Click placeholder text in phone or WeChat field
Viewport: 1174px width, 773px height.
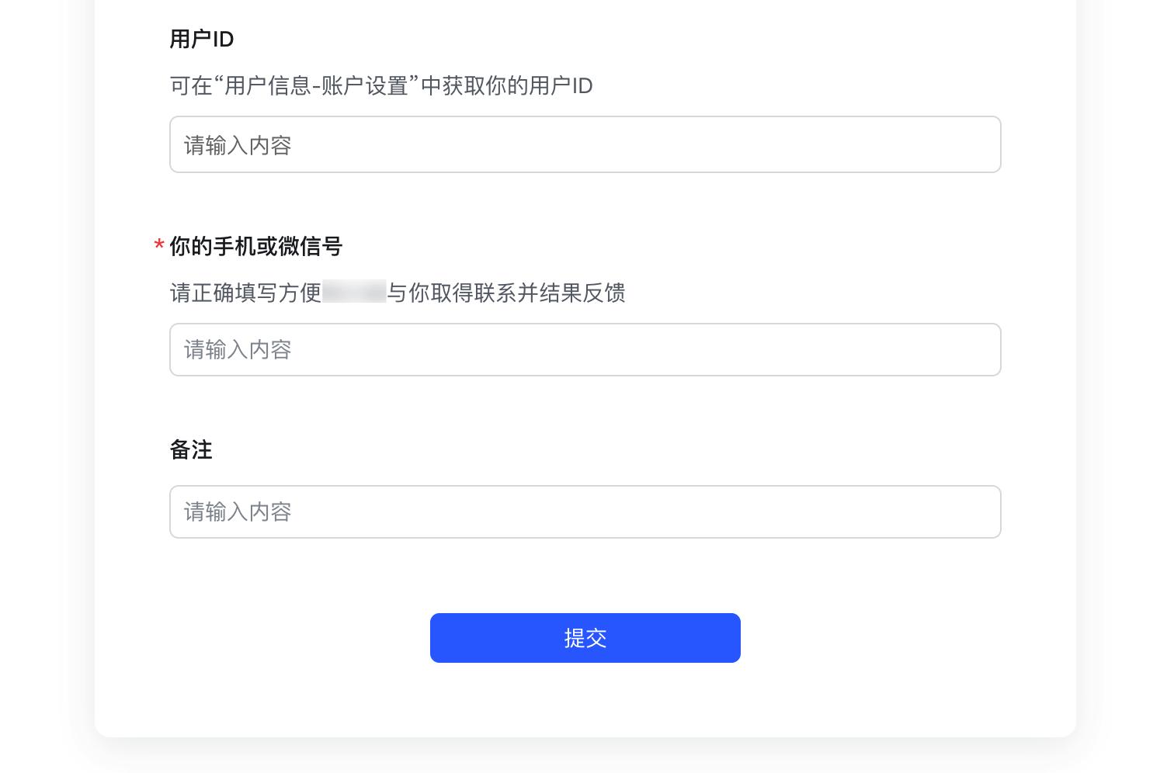(238, 350)
